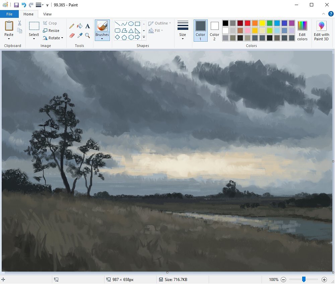This screenshot has height=284, width=335.
Task: Pick the Eraser tool
Action: (71, 35)
